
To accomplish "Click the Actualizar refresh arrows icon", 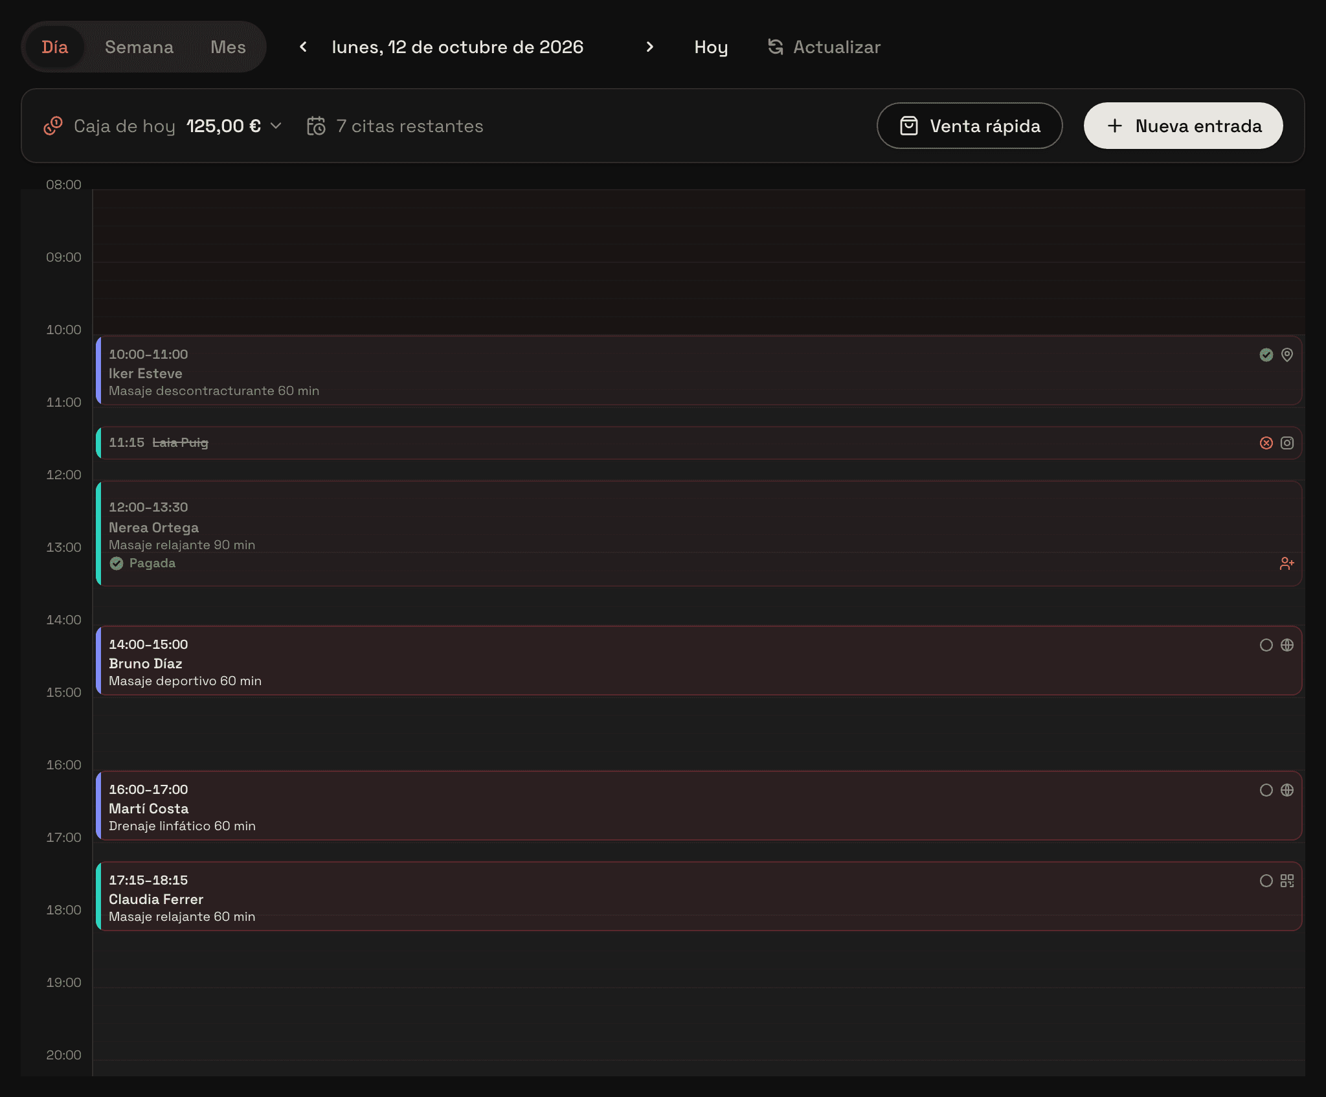I will [776, 47].
